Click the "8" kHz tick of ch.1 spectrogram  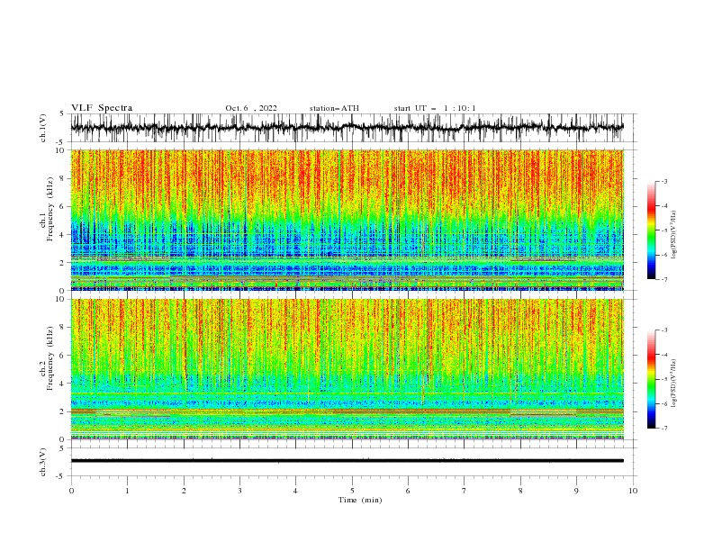tap(63, 178)
